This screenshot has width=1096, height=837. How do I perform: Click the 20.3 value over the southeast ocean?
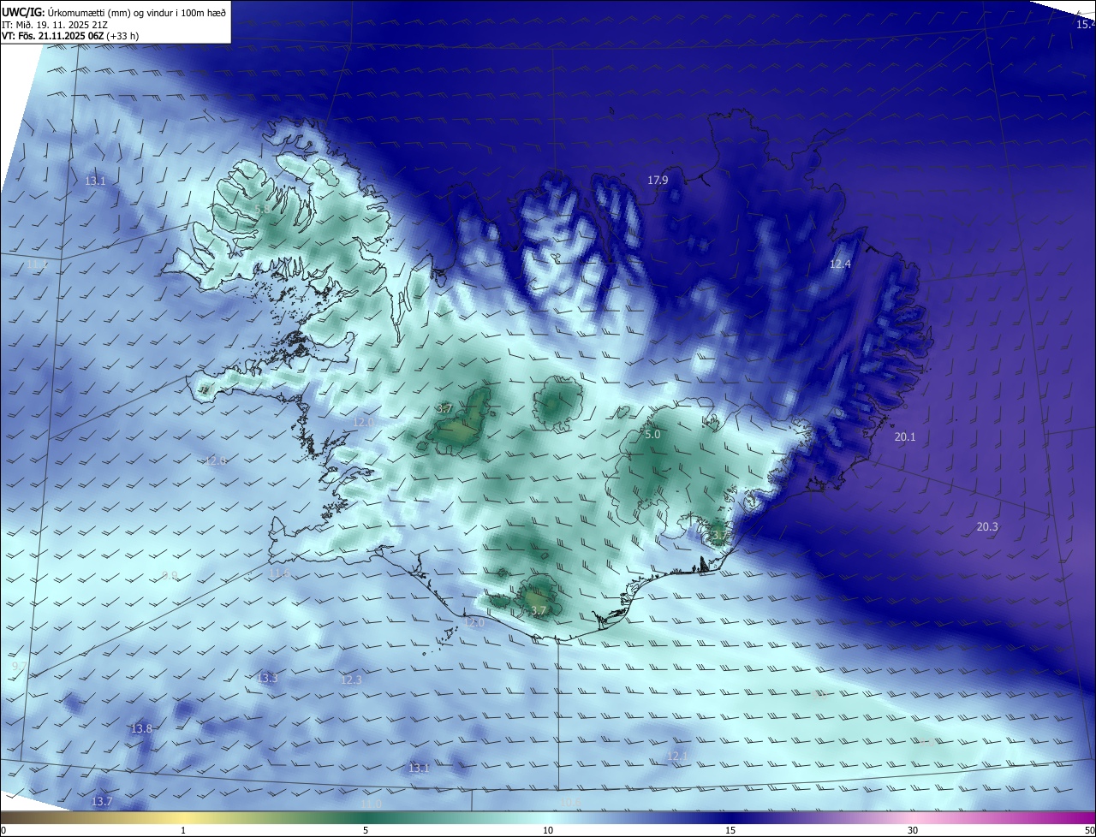pyautogui.click(x=987, y=526)
